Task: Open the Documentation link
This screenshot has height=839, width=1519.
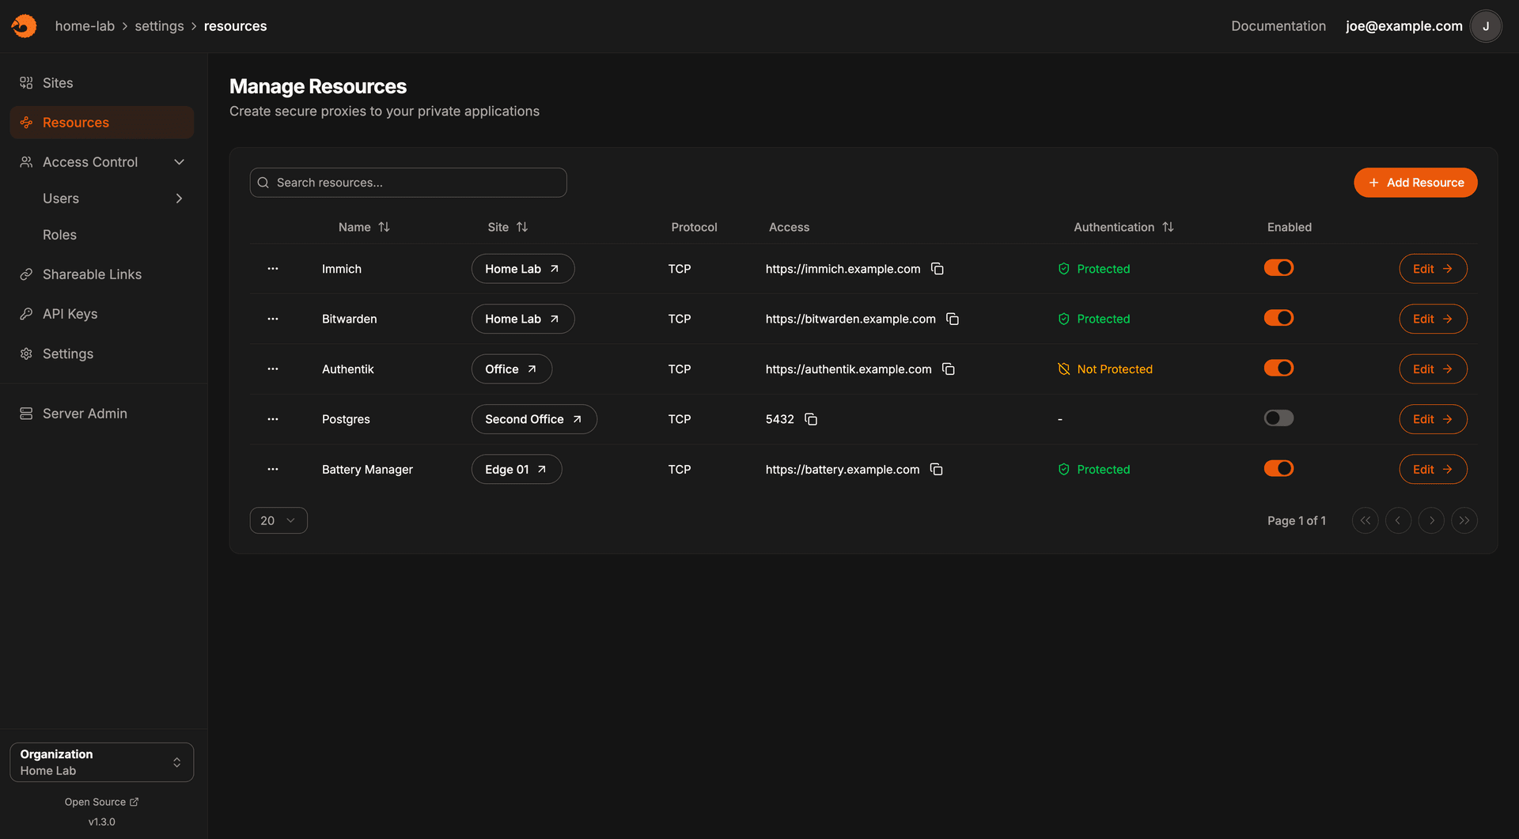Action: tap(1278, 25)
